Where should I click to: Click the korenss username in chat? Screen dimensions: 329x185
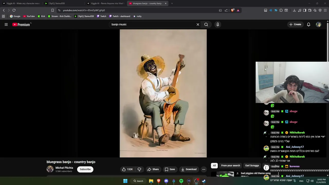295,166
